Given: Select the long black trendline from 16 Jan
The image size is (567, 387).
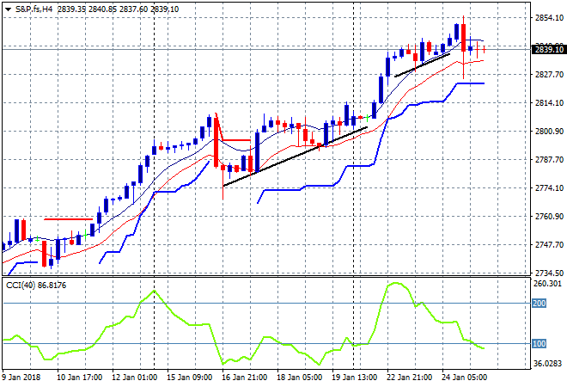Looking at the screenshot, I should pos(296,157).
